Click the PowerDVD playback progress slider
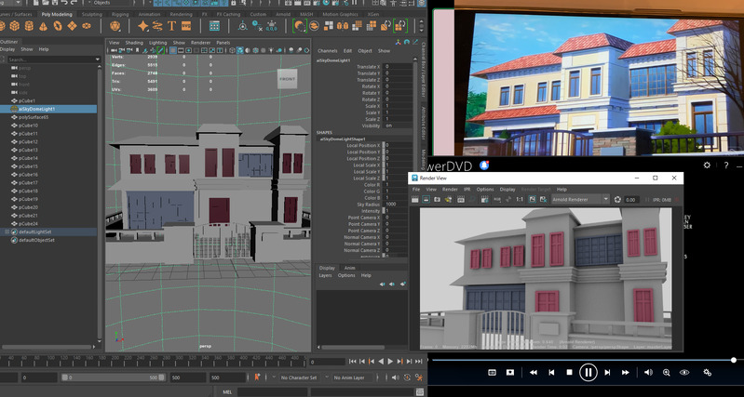The height and width of the screenshot is (397, 744). coord(582,359)
